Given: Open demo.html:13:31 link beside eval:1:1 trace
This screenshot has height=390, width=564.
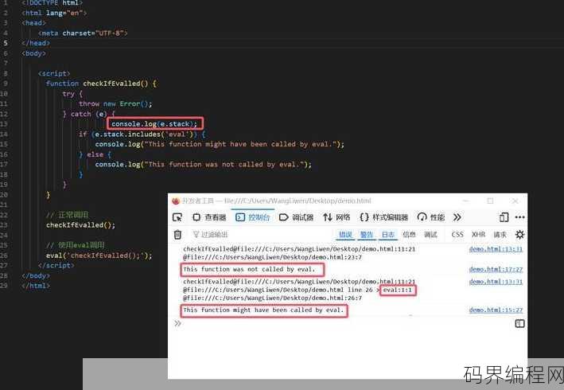Looking at the screenshot, I should point(496,282).
